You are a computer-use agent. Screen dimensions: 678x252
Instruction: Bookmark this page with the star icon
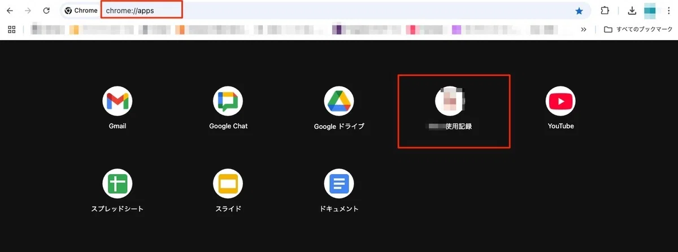pos(579,11)
